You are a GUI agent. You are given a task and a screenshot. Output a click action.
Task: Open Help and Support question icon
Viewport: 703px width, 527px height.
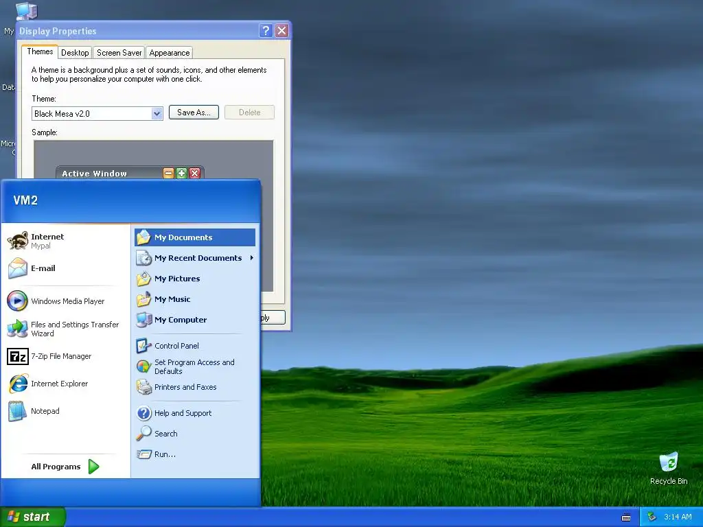point(144,412)
